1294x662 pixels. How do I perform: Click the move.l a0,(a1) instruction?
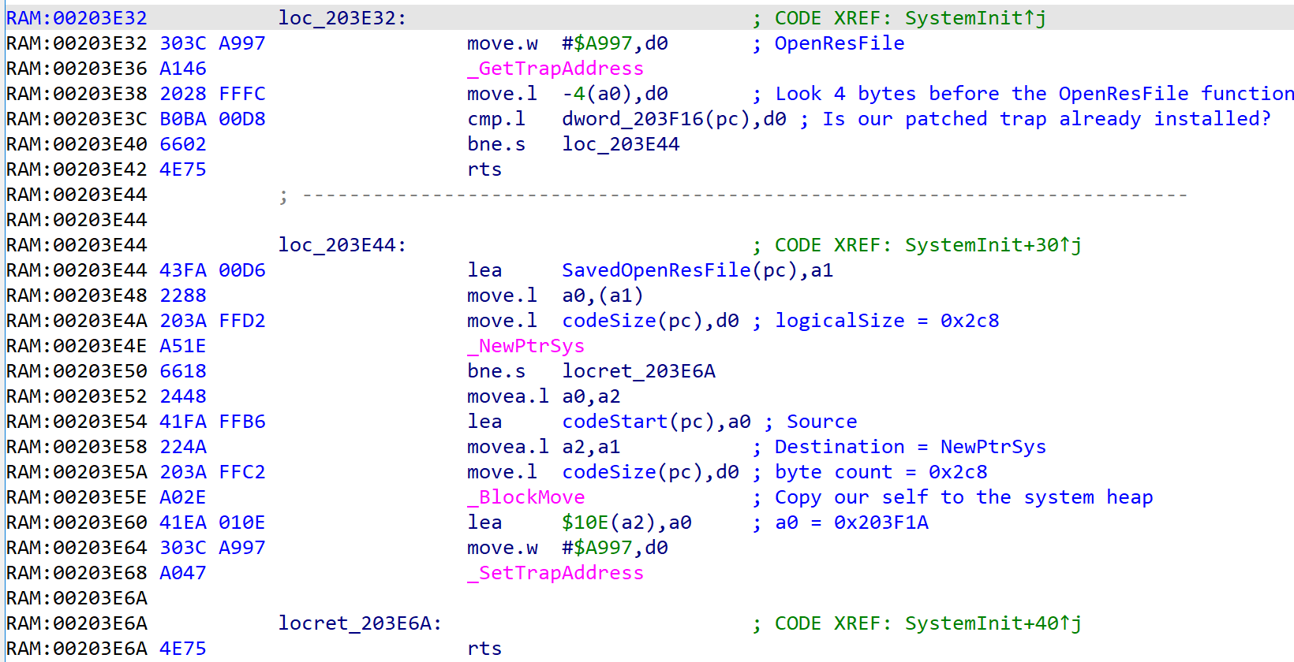[555, 296]
